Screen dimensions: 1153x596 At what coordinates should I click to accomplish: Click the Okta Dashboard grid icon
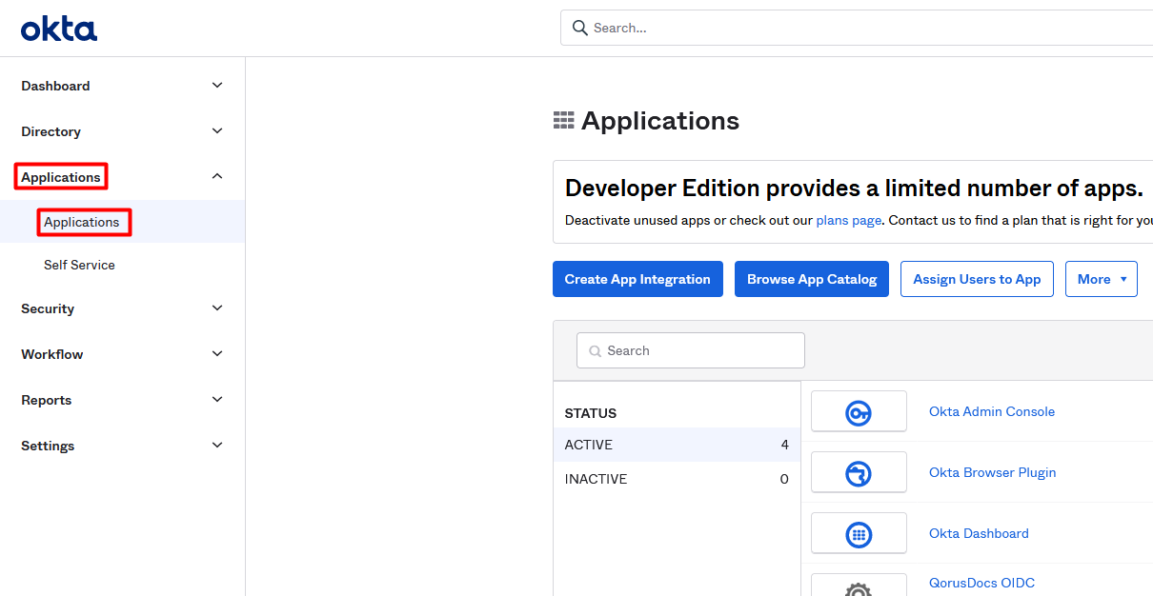pyautogui.click(x=859, y=534)
